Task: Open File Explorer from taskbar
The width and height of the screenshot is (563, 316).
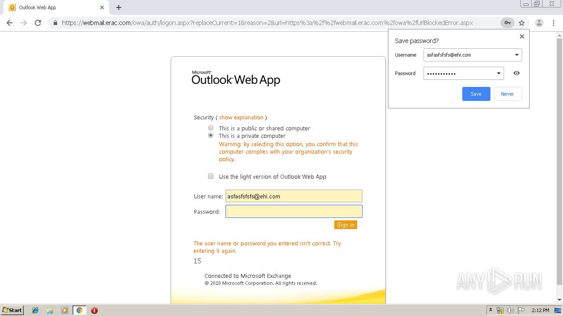Action: (50, 310)
